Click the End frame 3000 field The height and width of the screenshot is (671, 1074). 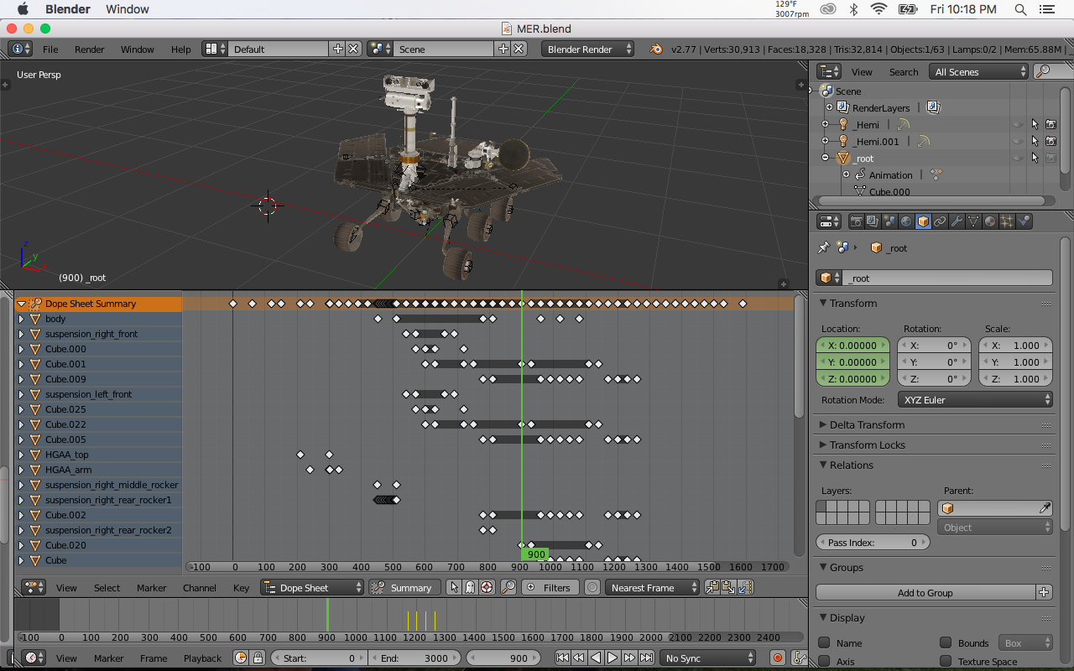[414, 658]
